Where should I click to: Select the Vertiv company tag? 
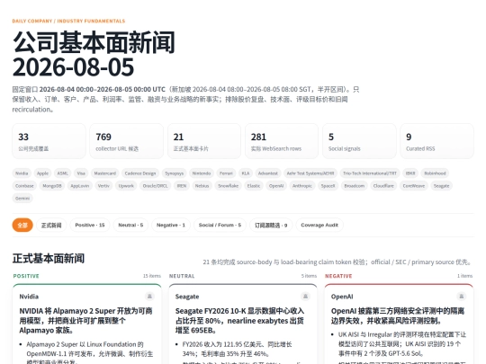[103, 186]
